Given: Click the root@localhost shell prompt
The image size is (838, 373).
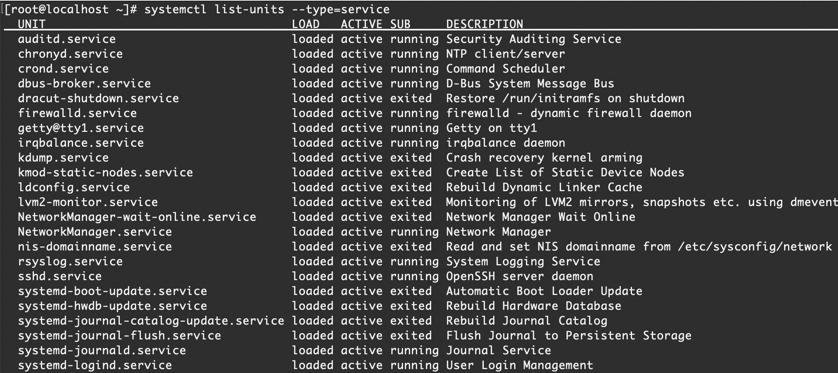Looking at the screenshot, I should [70, 9].
